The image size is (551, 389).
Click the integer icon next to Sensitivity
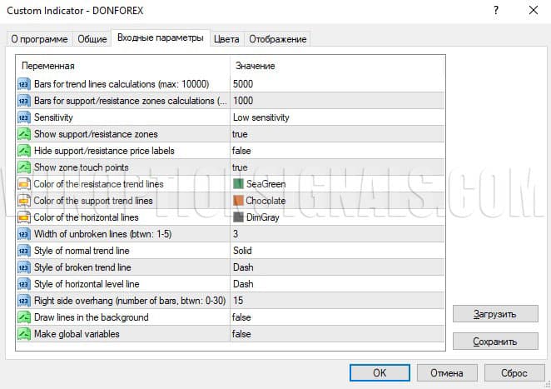(x=24, y=117)
